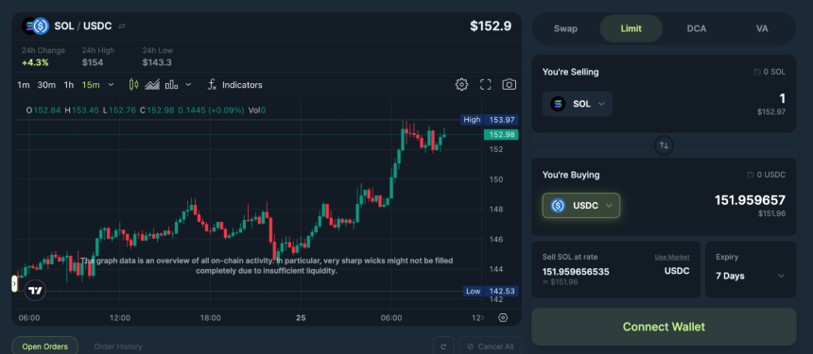
Task: Click the Cancel All button
Action: [x=490, y=346]
